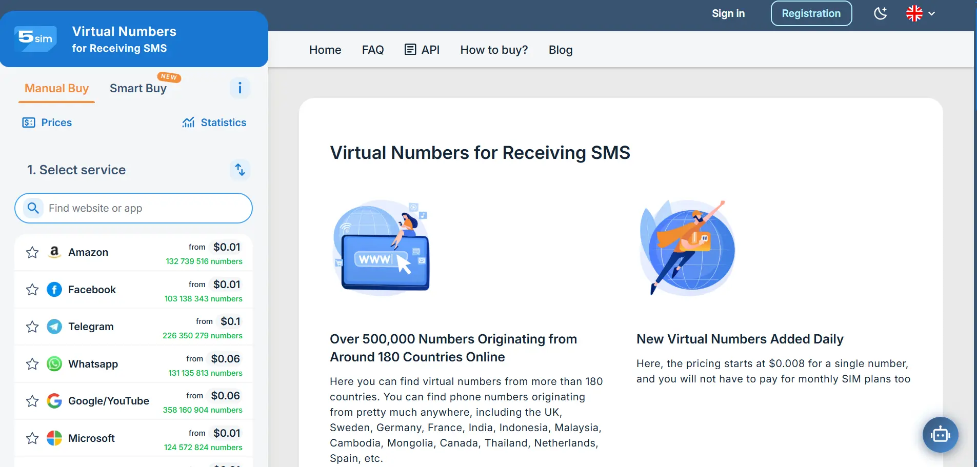Click the WWW laptop illustration
The image size is (977, 467).
pos(381,247)
